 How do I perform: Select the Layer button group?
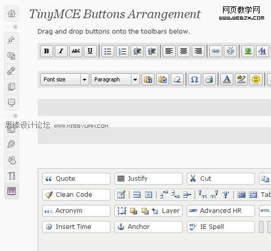click(148, 211)
